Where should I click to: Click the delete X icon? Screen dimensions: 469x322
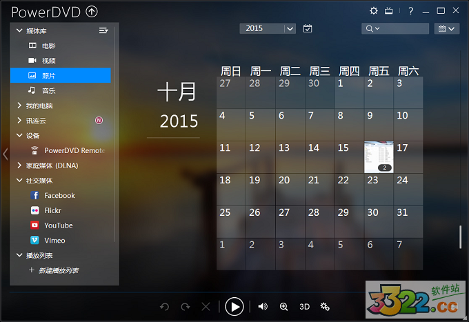pos(206,307)
